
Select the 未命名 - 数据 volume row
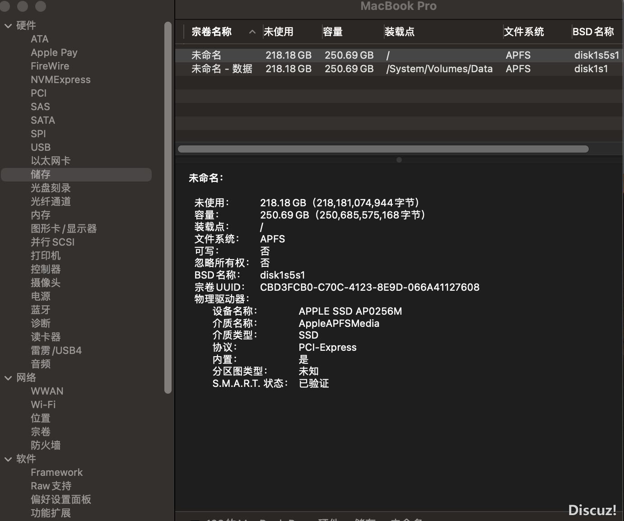pos(399,69)
